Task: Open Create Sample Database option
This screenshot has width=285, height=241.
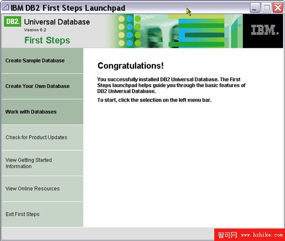Action: click(42, 60)
